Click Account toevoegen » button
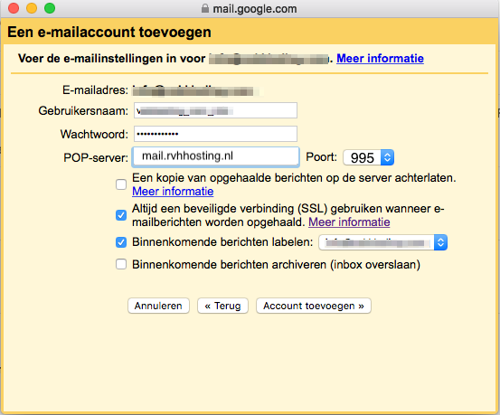Image resolution: width=500 pixels, height=415 pixels. click(x=314, y=306)
